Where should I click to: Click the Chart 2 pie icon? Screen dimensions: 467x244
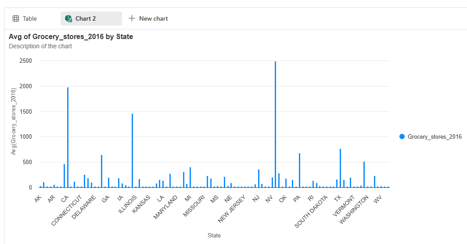[68, 18]
